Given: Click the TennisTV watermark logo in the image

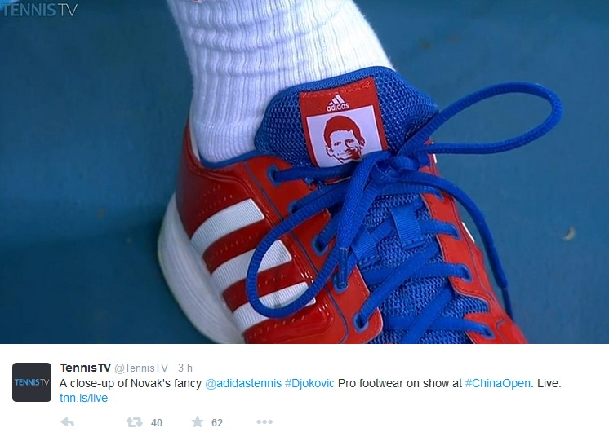Looking at the screenshot, I should [39, 9].
